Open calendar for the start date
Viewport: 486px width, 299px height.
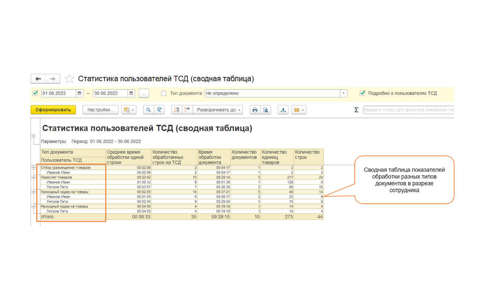click(79, 93)
